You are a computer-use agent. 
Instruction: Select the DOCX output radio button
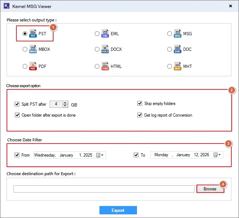97,49
